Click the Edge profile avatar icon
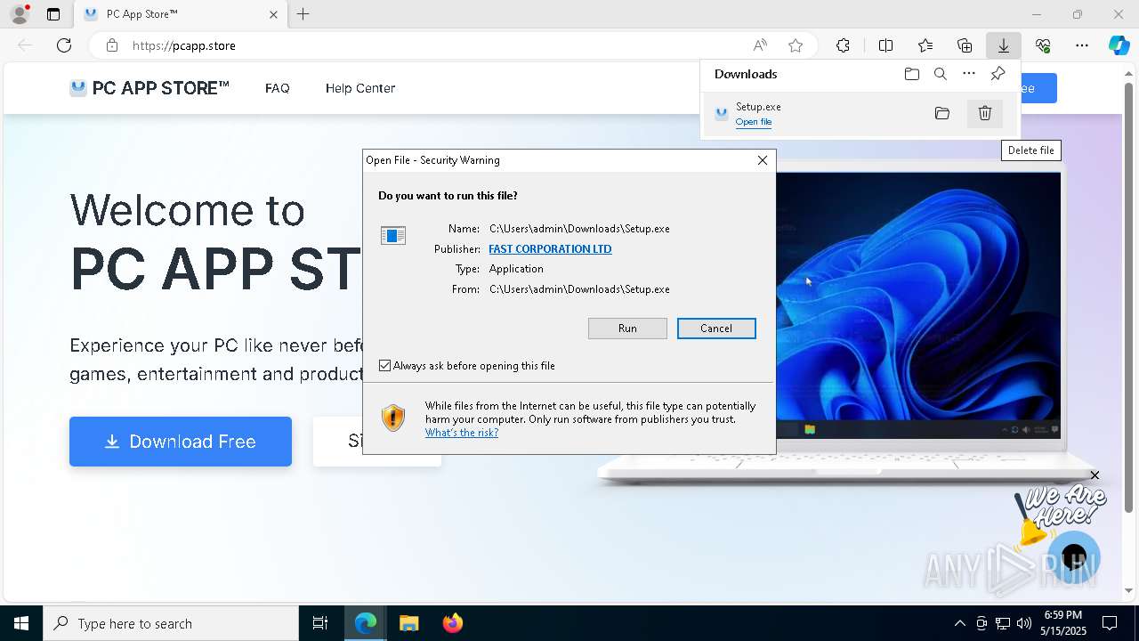 (x=20, y=14)
